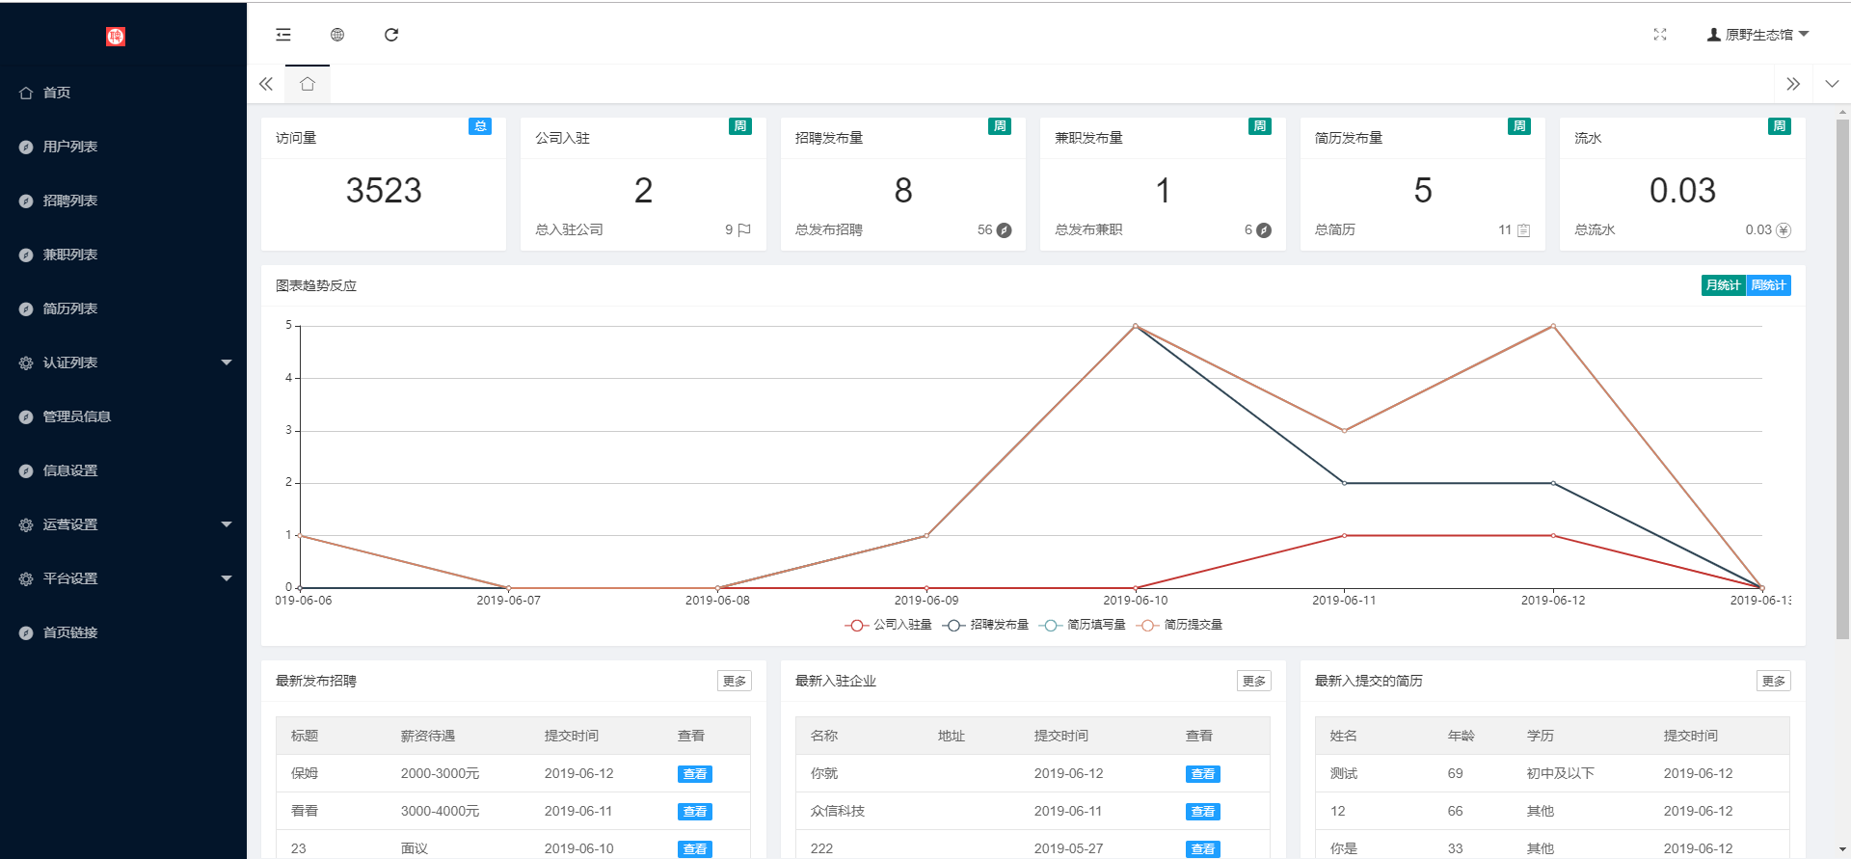This screenshot has width=1851, height=859.
Task: Toggle 简历填写量 legend series
Action: [1082, 625]
